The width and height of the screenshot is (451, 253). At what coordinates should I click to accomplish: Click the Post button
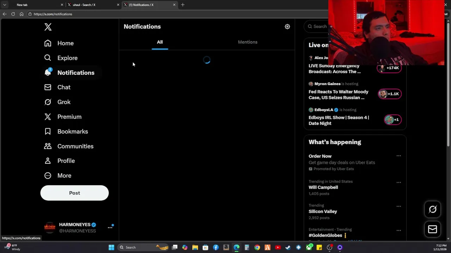pyautogui.click(x=74, y=193)
